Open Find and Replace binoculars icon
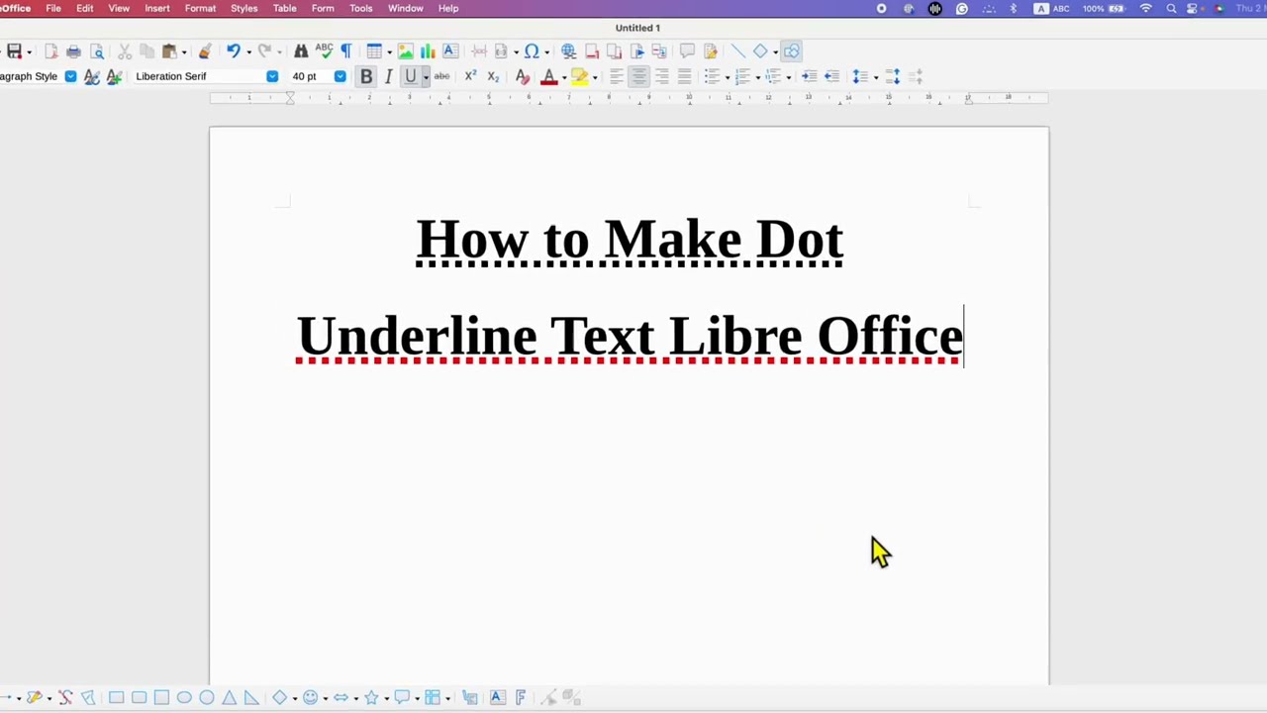Image resolution: width=1267 pixels, height=713 pixels. tap(301, 51)
